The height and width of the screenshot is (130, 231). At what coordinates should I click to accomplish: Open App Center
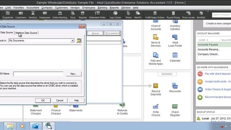tap(115, 15)
